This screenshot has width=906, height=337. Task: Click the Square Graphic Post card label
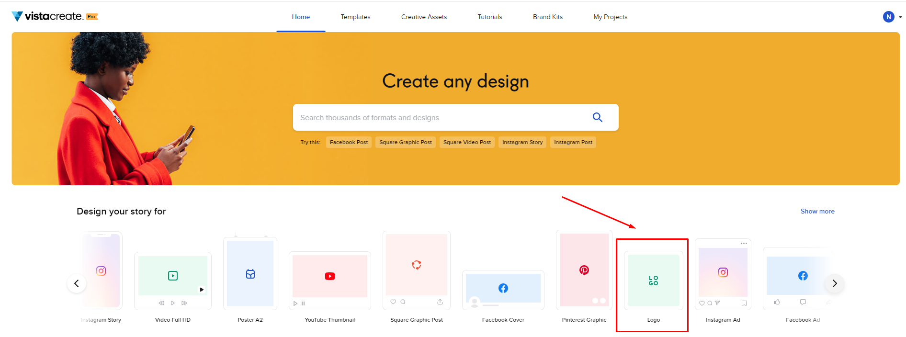tap(417, 320)
